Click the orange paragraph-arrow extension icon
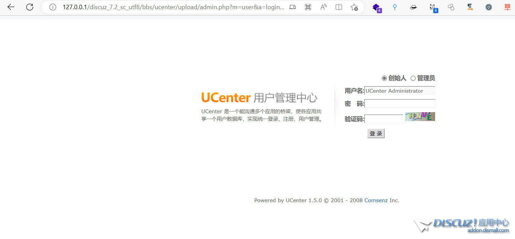 470,7
